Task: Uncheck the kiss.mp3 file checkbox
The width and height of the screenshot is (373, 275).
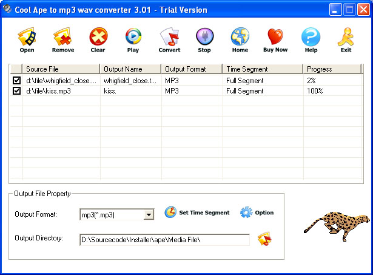Action: point(16,90)
